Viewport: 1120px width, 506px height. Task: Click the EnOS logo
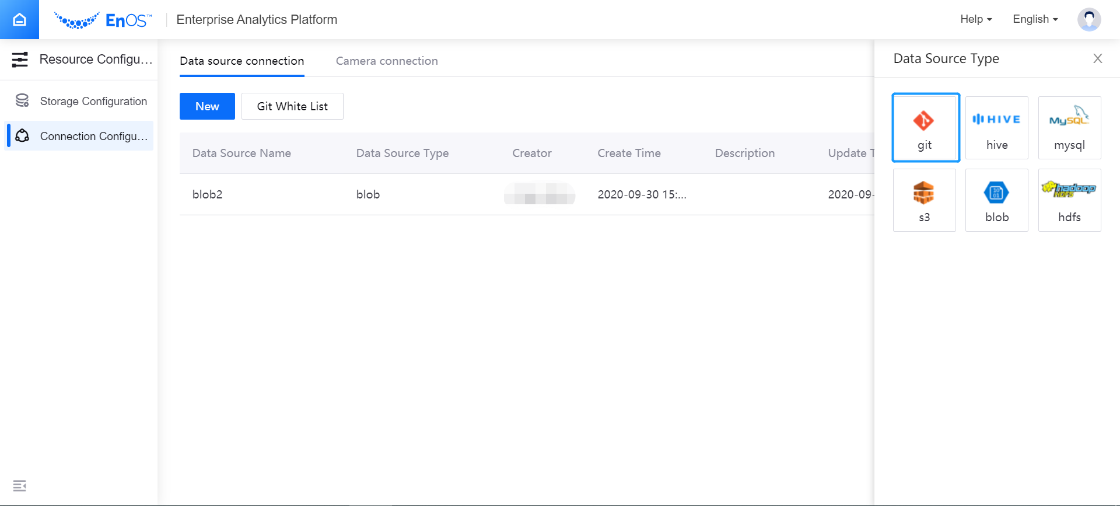pyautogui.click(x=103, y=20)
